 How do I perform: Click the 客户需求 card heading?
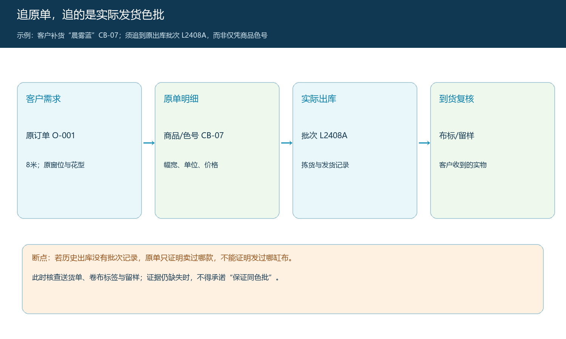coord(43,99)
